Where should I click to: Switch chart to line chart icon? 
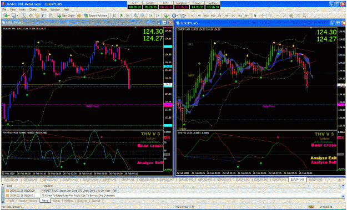coord(128,16)
